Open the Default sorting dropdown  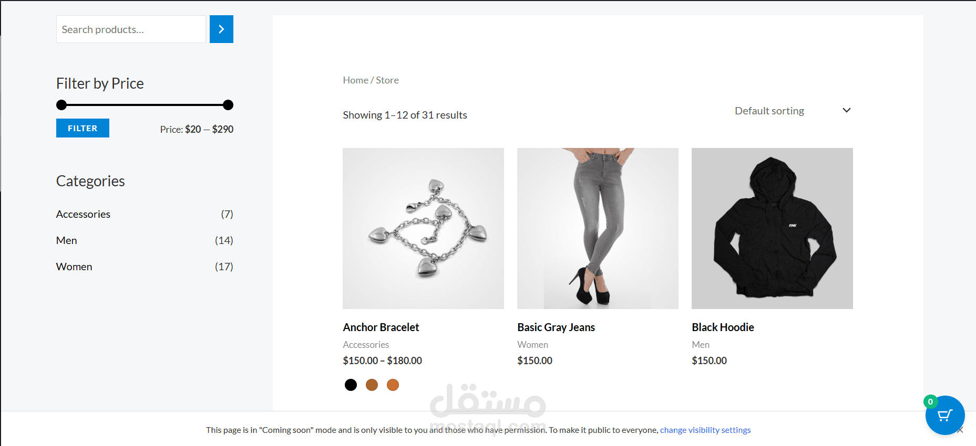point(793,111)
